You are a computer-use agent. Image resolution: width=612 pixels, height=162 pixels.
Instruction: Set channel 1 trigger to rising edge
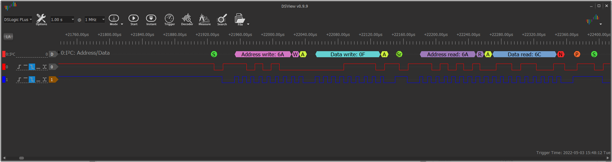click(19, 79)
